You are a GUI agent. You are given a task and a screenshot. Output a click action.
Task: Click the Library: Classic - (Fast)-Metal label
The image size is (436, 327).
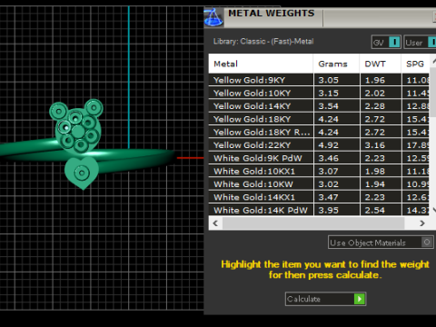263,42
